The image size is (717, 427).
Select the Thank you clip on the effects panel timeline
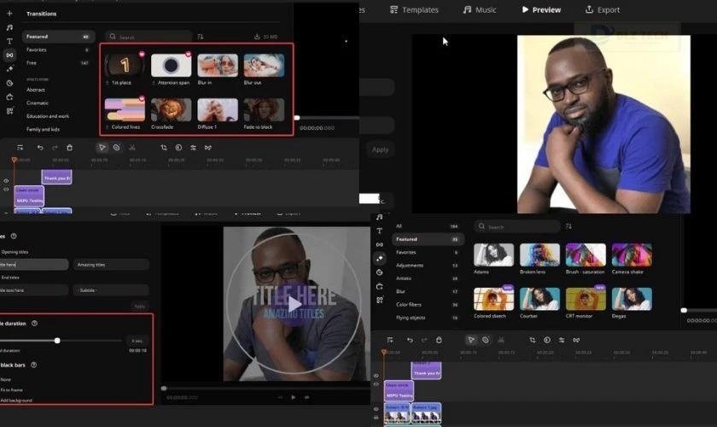coord(426,371)
